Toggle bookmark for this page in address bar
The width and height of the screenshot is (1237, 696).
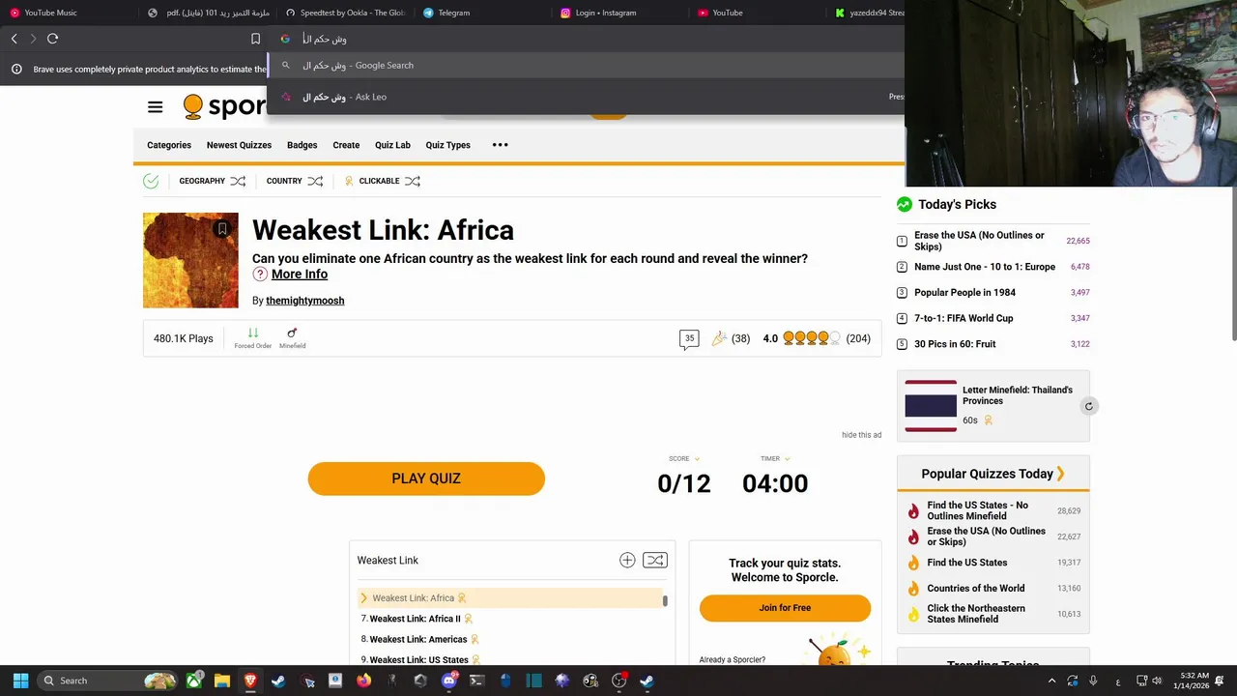coord(255,39)
